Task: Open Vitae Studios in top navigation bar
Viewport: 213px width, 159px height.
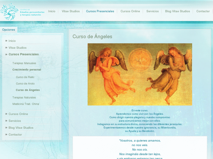Action: coord(71,11)
